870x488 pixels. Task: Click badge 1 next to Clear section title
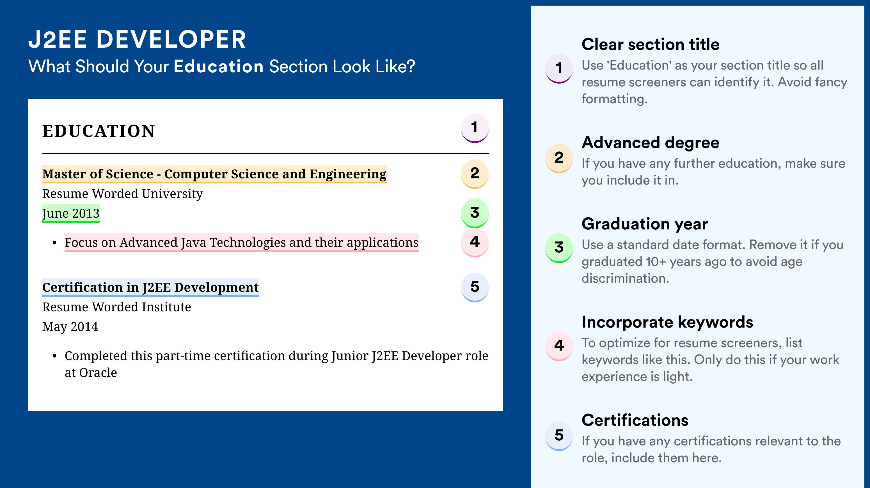[x=558, y=68]
